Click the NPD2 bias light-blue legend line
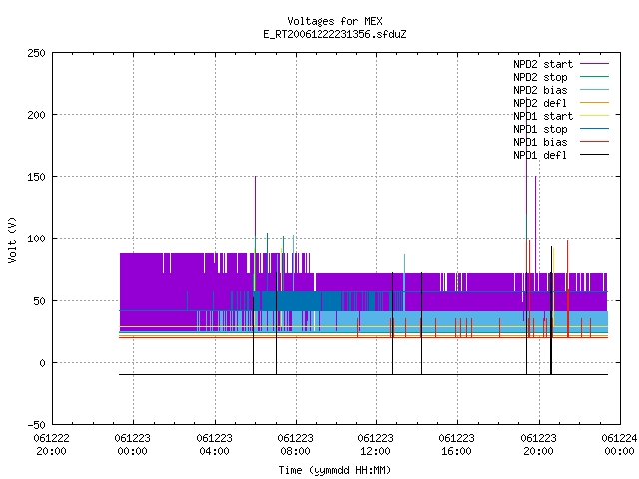 [x=594, y=90]
